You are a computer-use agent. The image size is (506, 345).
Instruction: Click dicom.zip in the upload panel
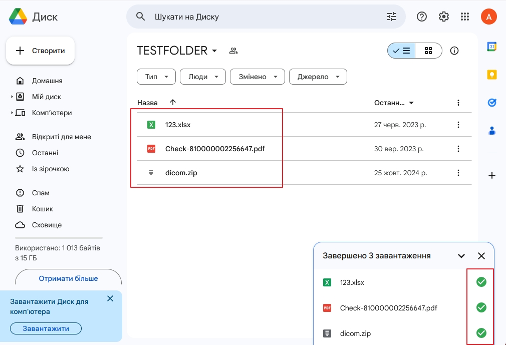(355, 333)
